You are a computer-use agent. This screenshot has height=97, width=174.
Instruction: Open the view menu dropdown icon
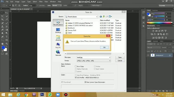pos(110,17)
